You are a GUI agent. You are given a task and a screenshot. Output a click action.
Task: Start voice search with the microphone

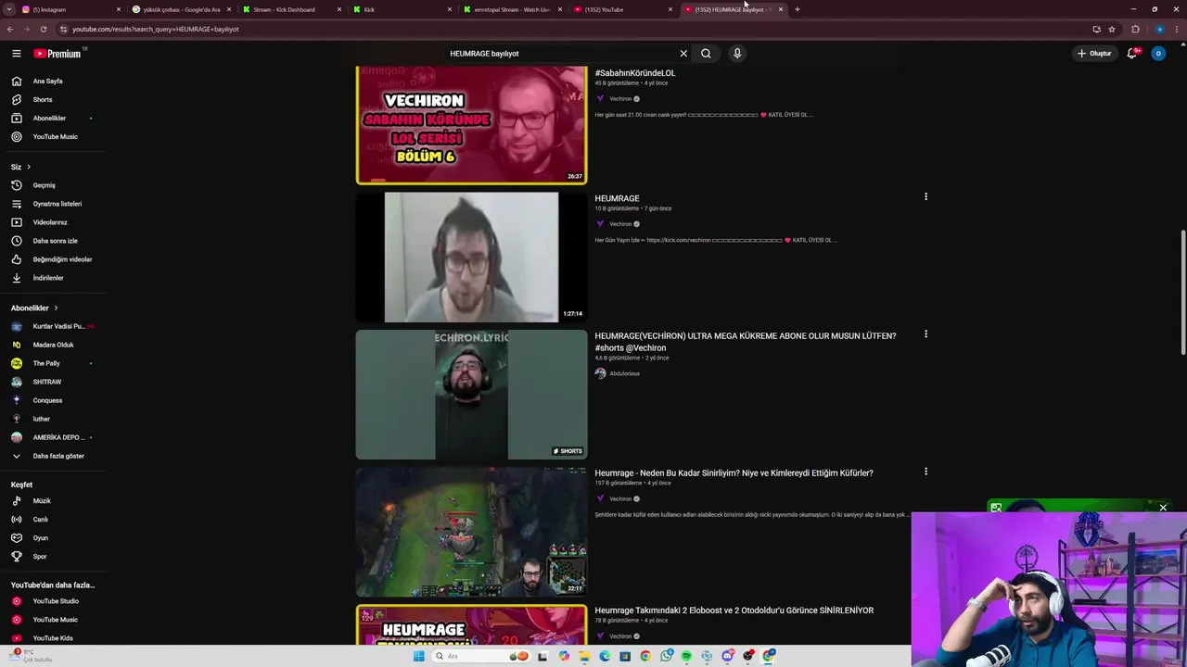(737, 54)
